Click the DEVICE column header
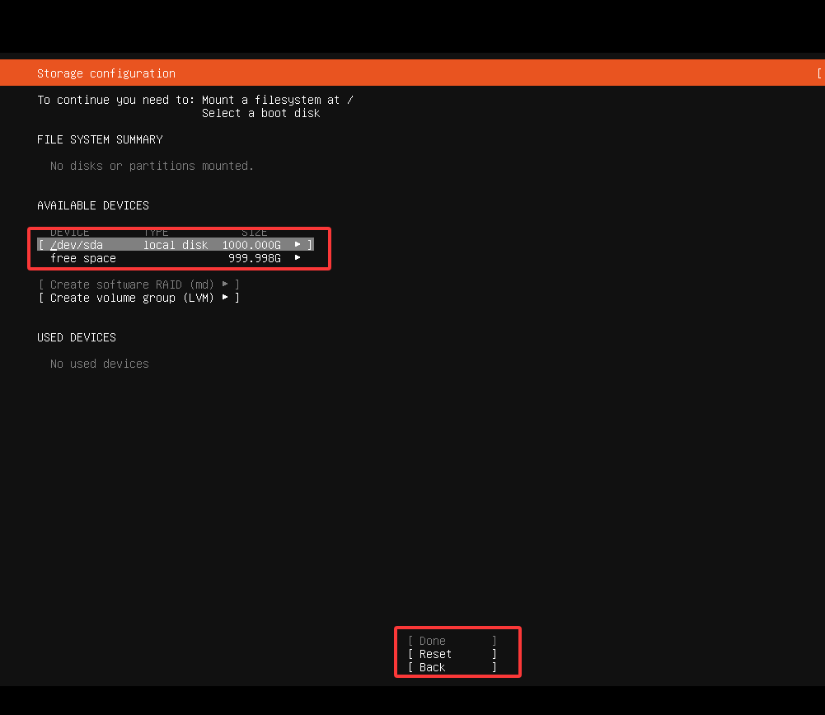 click(69, 232)
